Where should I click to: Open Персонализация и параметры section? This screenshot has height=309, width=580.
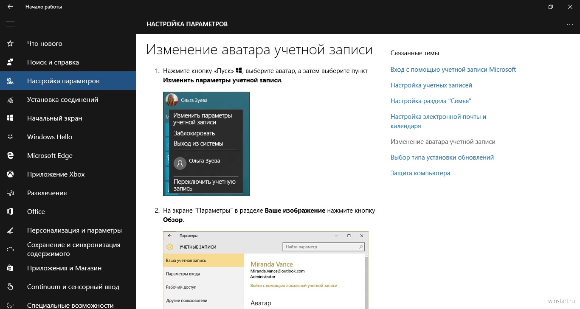coord(68,230)
